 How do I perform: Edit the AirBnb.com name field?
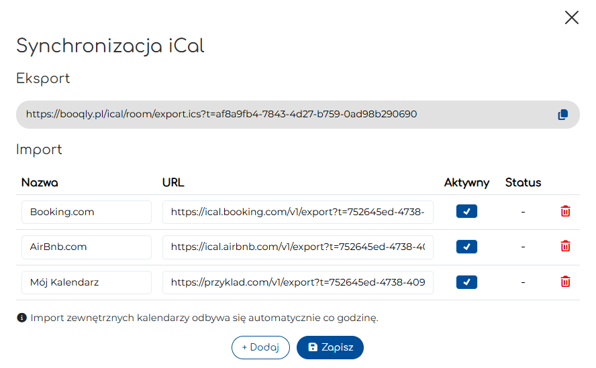click(x=87, y=247)
